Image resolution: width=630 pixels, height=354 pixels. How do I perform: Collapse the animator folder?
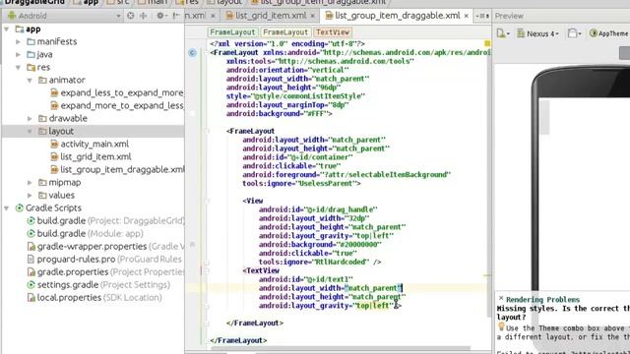30,80
